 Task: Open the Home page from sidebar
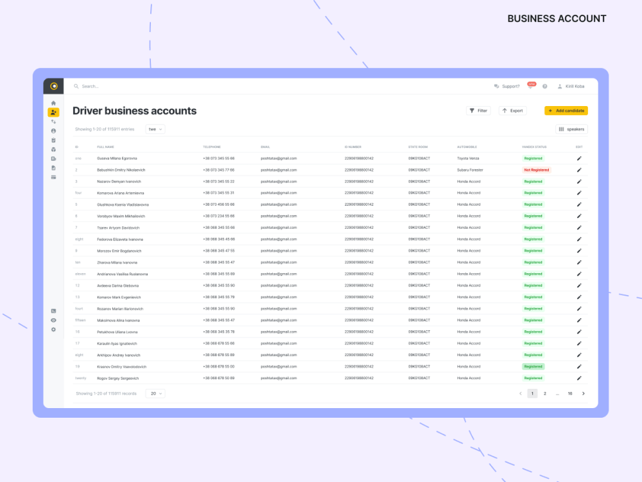pos(53,103)
